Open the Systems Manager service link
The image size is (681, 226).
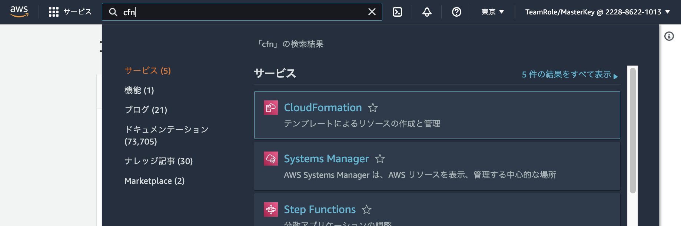326,159
